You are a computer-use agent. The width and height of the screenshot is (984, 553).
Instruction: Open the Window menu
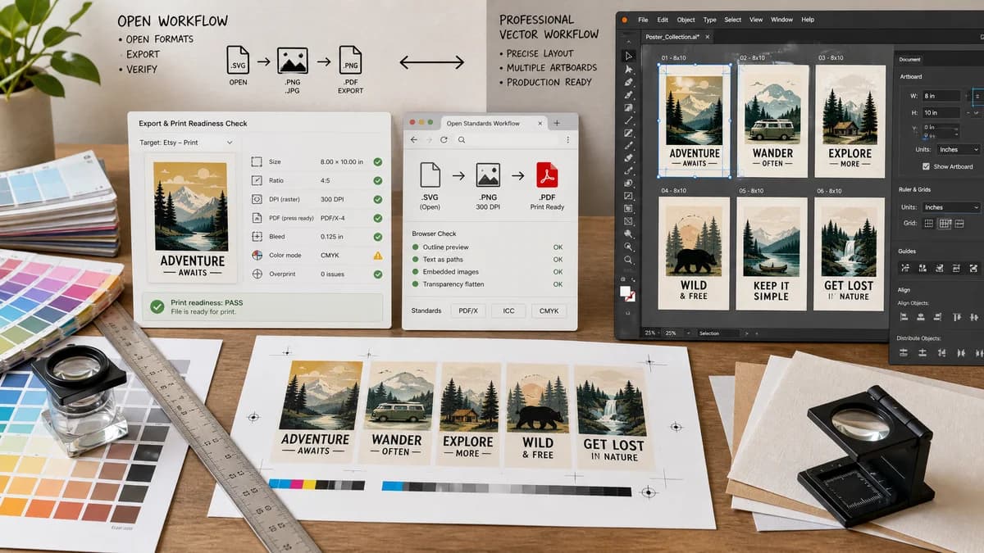coord(782,20)
